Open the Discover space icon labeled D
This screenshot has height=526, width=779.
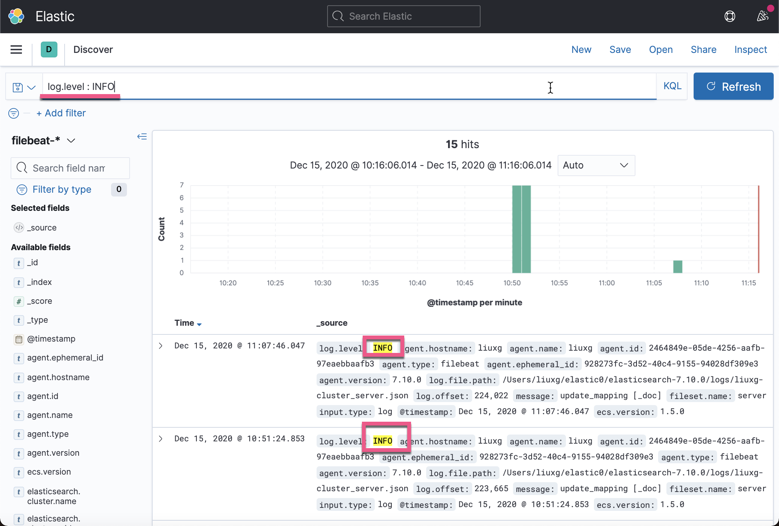coord(49,50)
